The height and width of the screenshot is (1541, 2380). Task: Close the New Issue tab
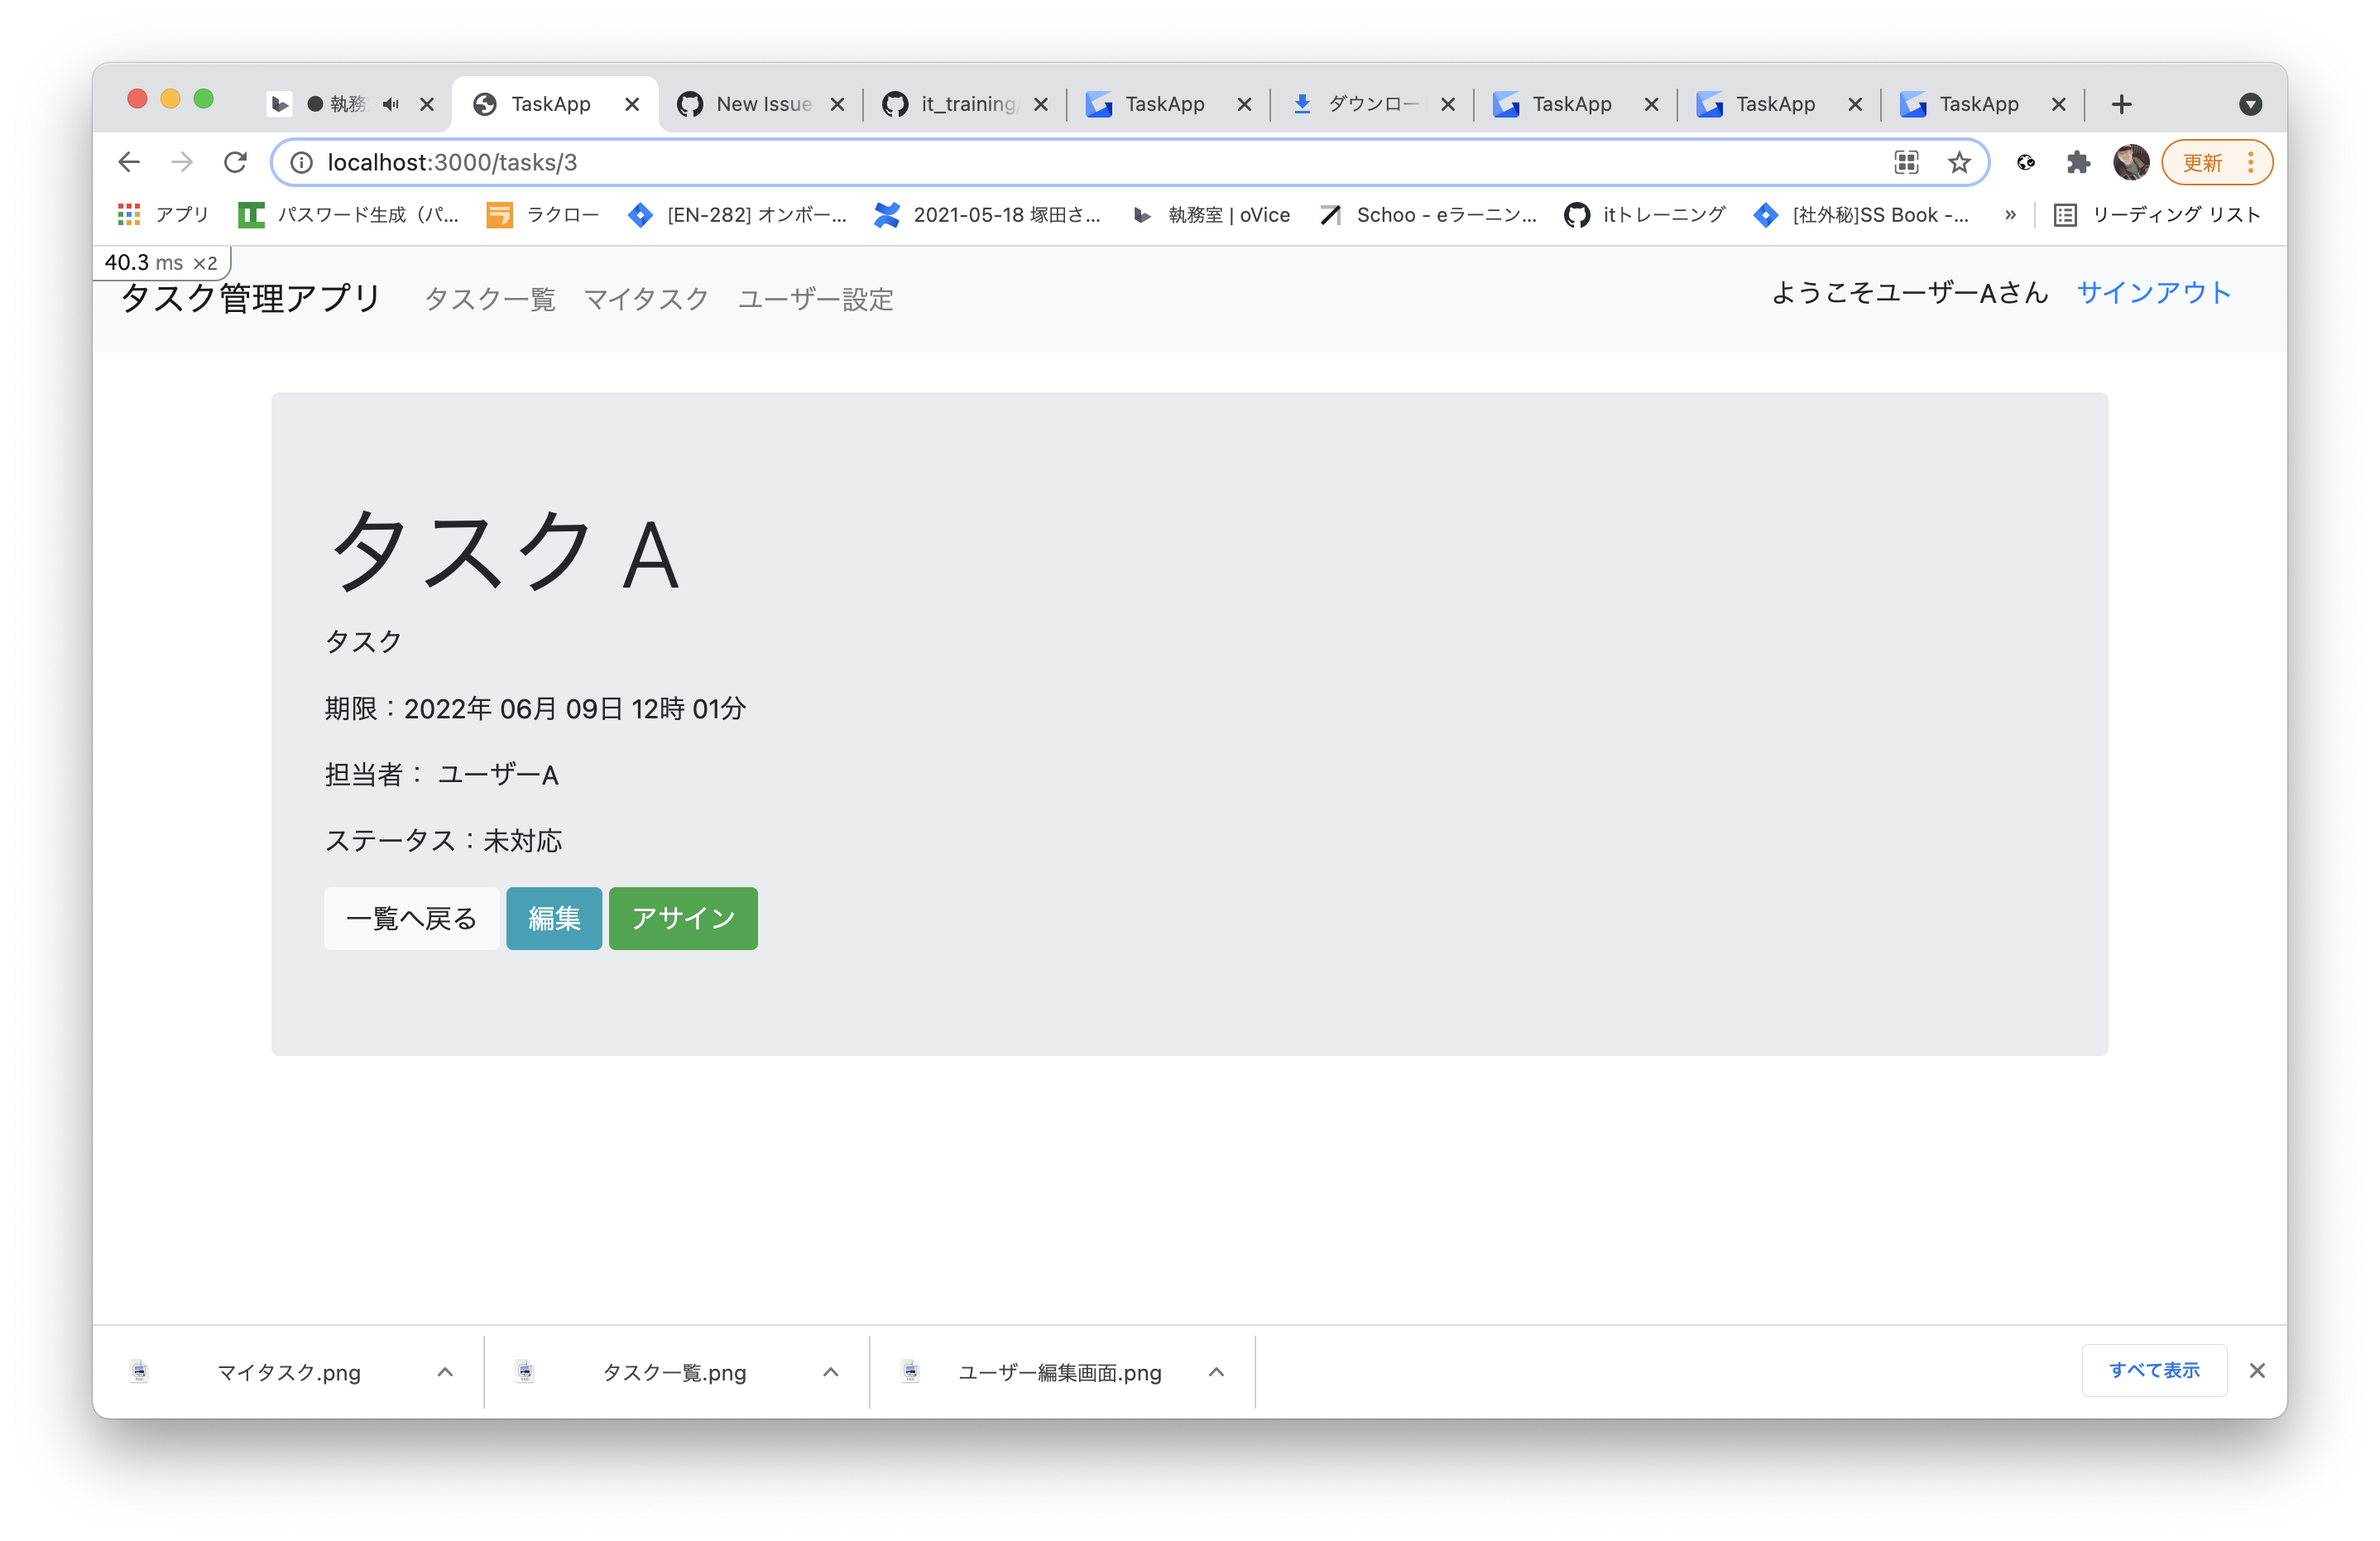[837, 104]
